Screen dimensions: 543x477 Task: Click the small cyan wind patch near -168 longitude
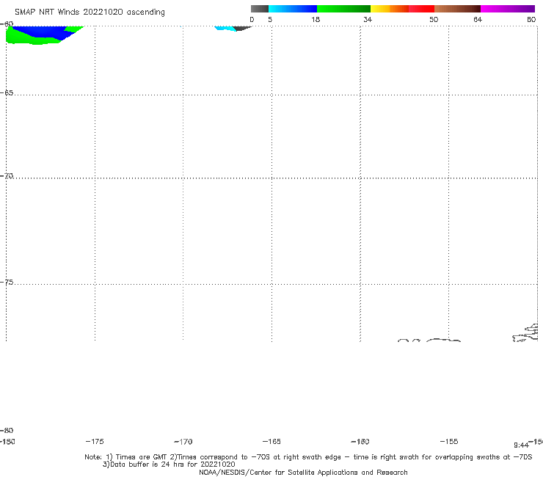pos(225,28)
